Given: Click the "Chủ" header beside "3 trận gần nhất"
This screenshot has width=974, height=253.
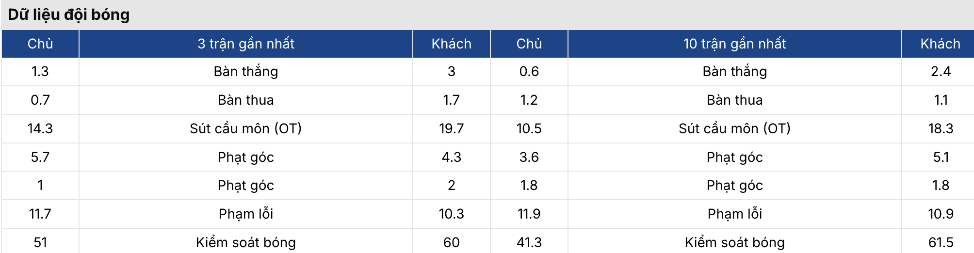Looking at the screenshot, I should click(40, 44).
